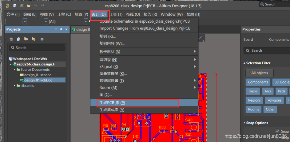290x142 pixels.
Task: Click Save icon in Projects panel toolbar
Action: (x=11, y=39)
